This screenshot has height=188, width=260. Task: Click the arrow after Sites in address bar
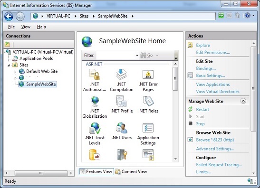(x=94, y=16)
